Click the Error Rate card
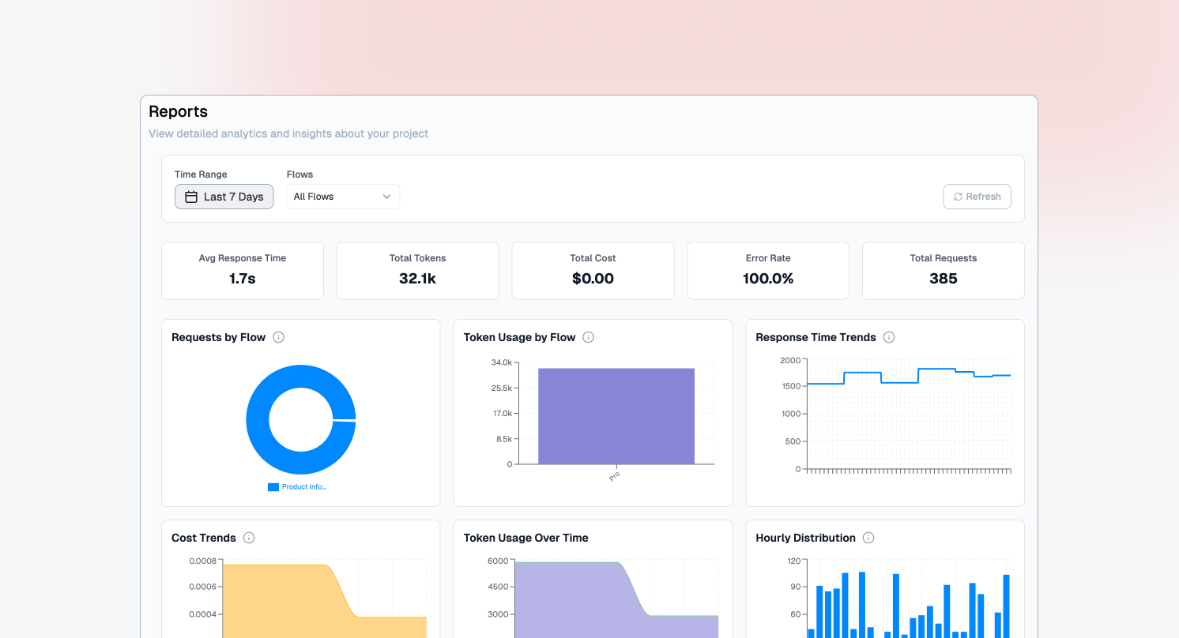The width and height of the screenshot is (1179, 638). coord(768,271)
